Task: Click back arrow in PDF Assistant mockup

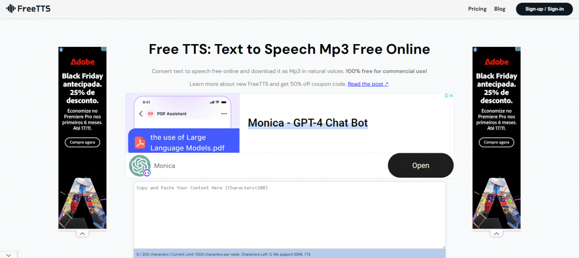Action: point(141,114)
